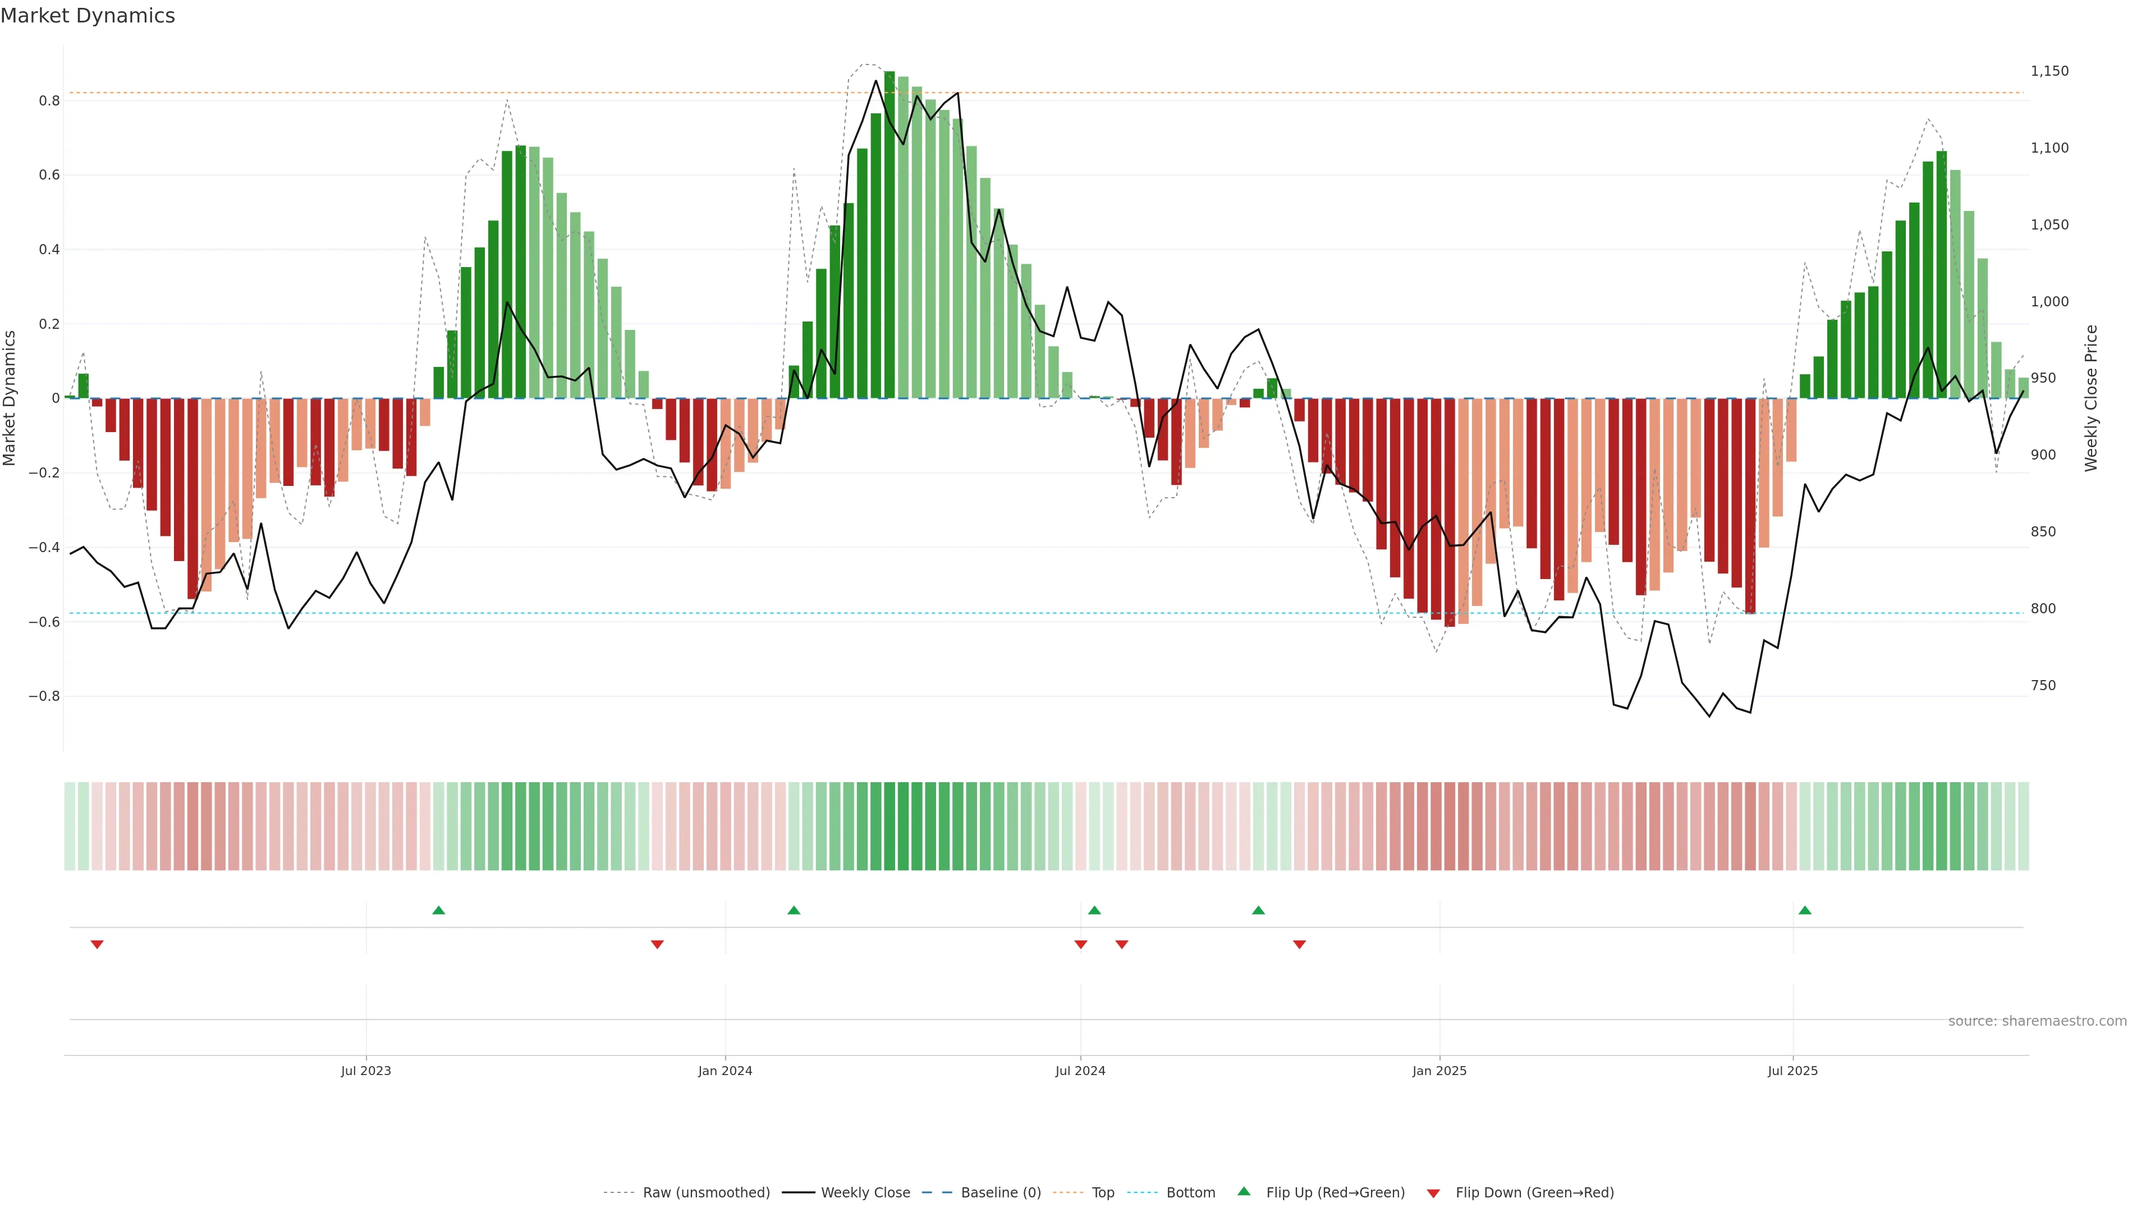Toggle Weekly Close legend entry

[x=865, y=1193]
